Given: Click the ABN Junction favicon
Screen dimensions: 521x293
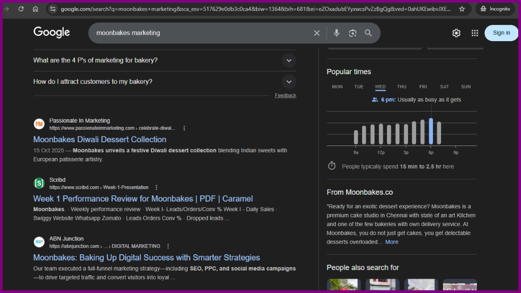Looking at the screenshot, I should pos(39,242).
